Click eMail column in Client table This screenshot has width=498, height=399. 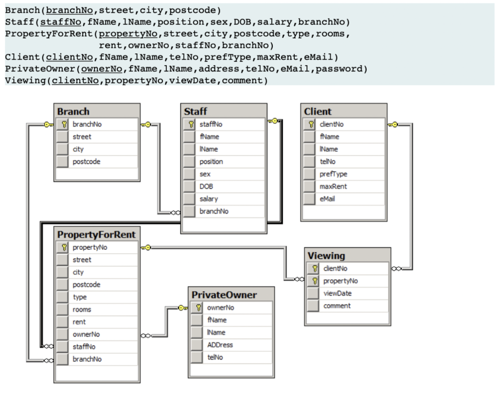coord(344,199)
